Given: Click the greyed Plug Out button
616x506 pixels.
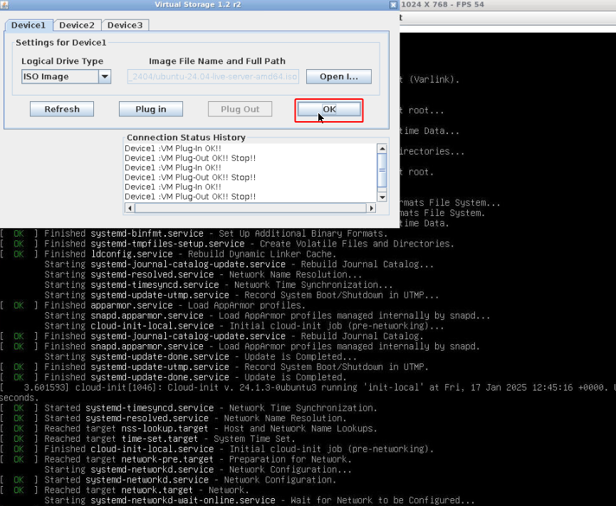Looking at the screenshot, I should (240, 109).
